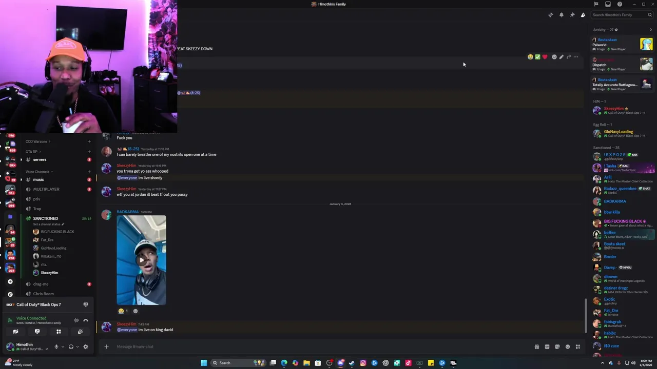This screenshot has width=657, height=369.
Task: Open the help question mark icon
Action: point(620,4)
